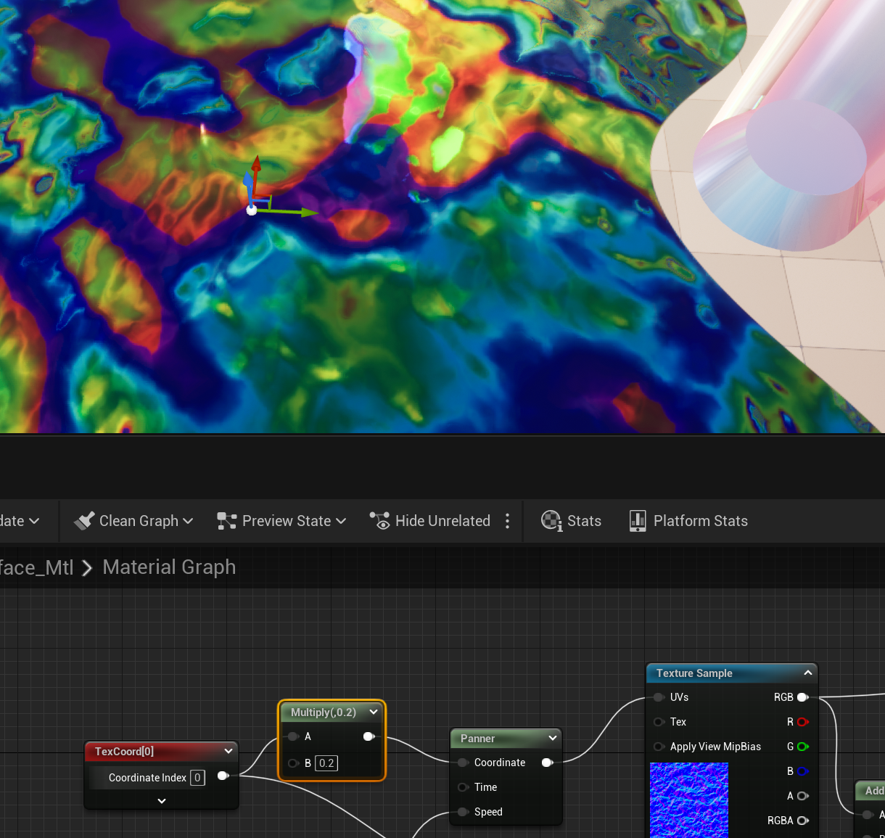Select the Texture Sample node title

click(694, 673)
